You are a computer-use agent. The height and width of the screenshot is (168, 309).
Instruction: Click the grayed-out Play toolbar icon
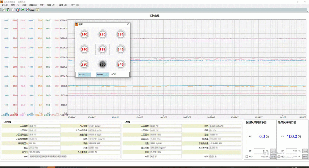coord(13,10)
